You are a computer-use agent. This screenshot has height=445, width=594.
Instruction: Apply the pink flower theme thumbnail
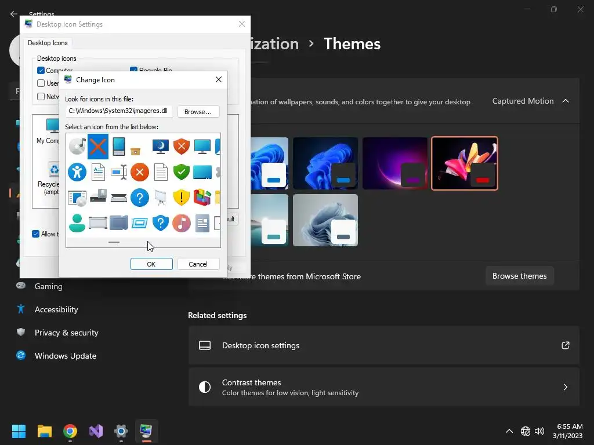[465, 163]
